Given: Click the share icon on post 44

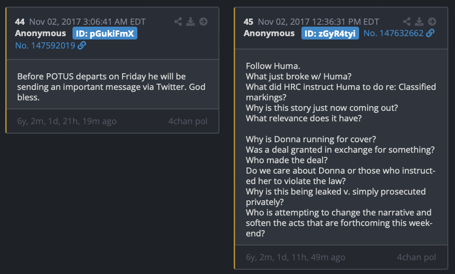Looking at the screenshot, I should [x=178, y=22].
